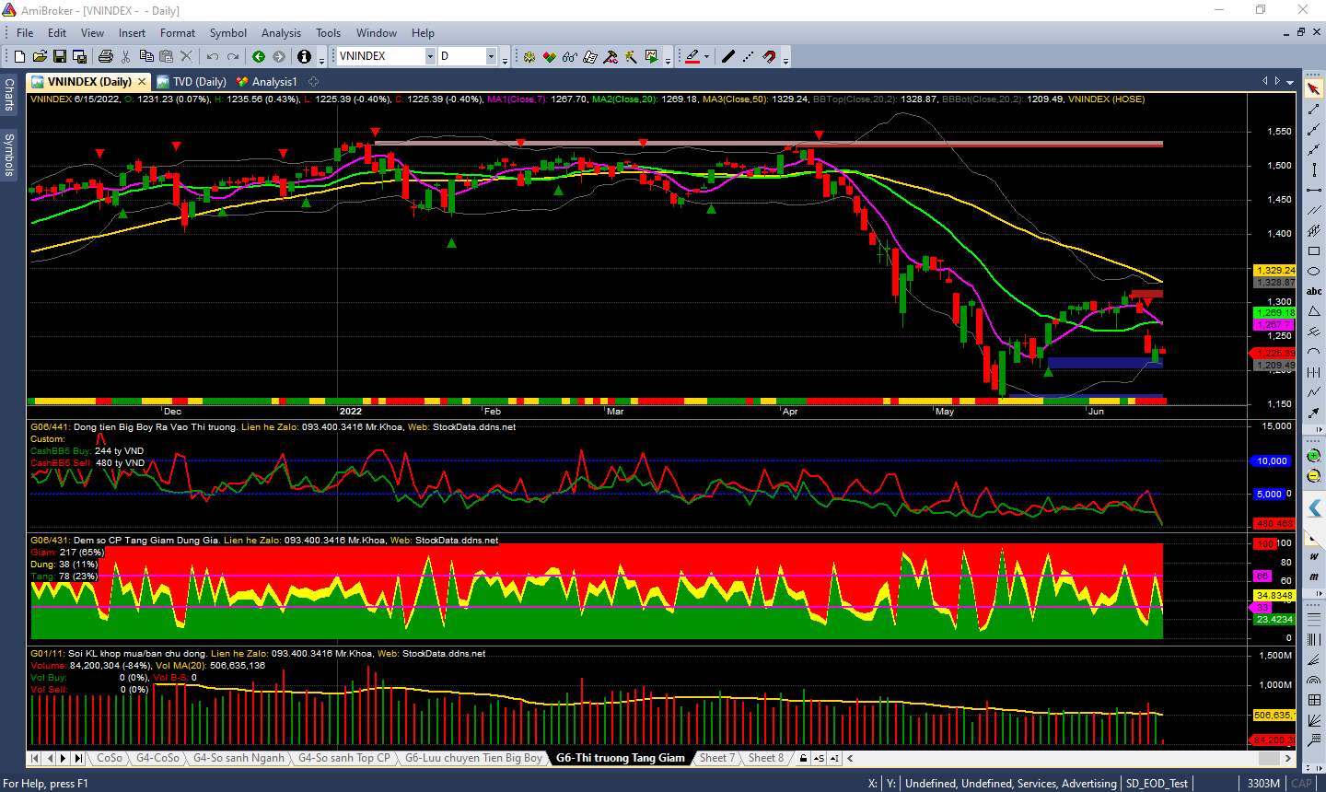The image size is (1326, 792).
Task: Click the blue back chevron icon
Action: (x=1314, y=507)
